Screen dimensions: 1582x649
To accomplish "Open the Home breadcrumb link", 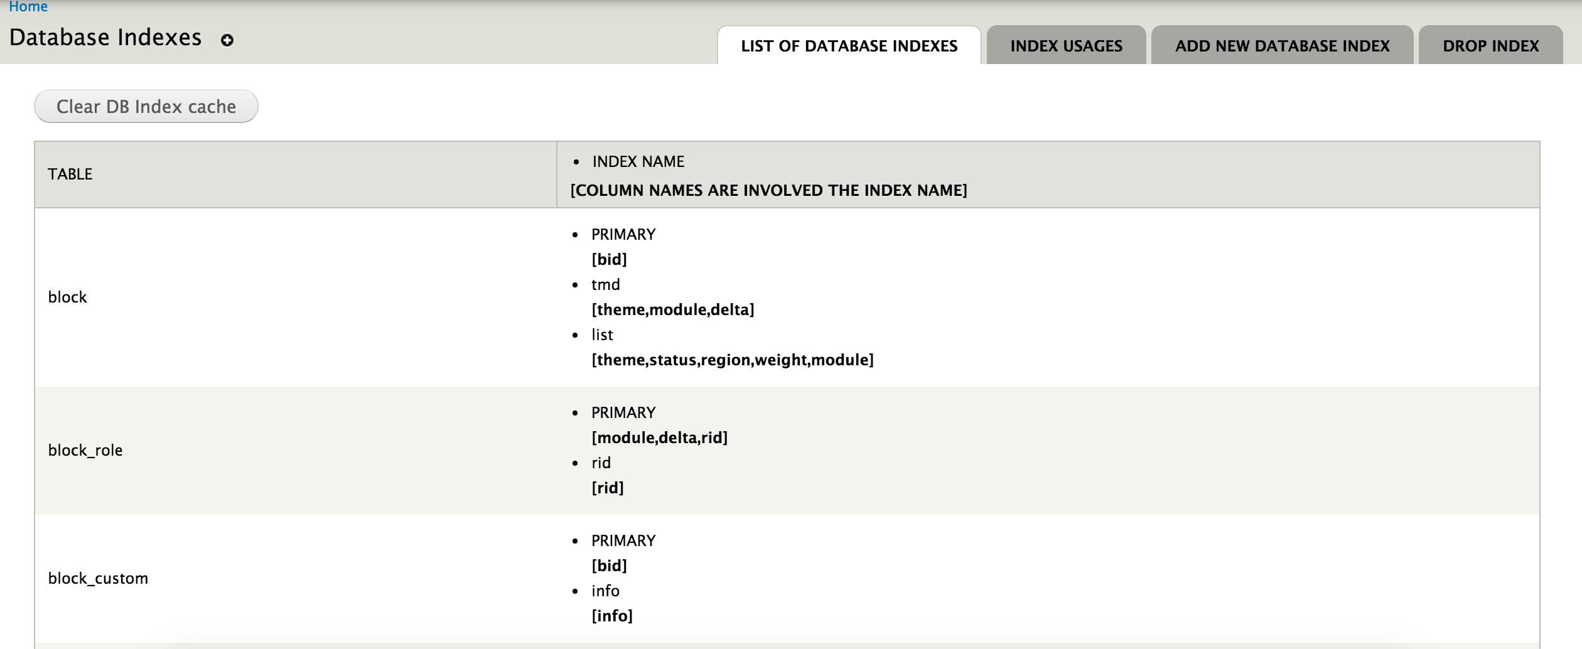I will (x=28, y=7).
